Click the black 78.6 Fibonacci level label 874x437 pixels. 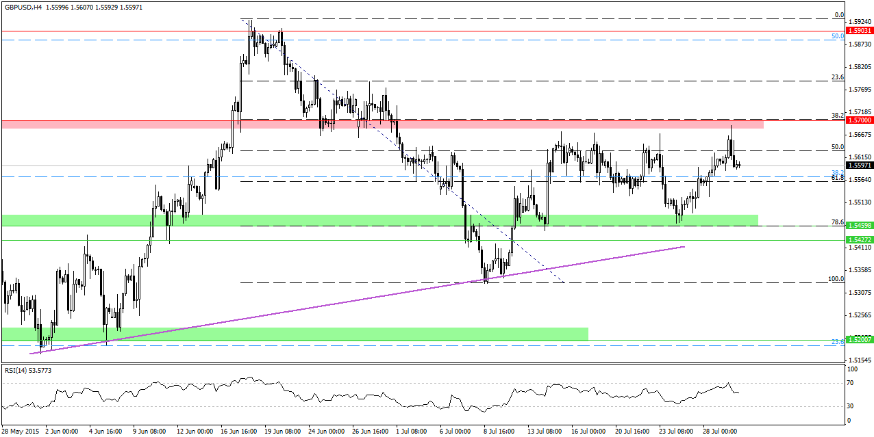(x=836, y=222)
